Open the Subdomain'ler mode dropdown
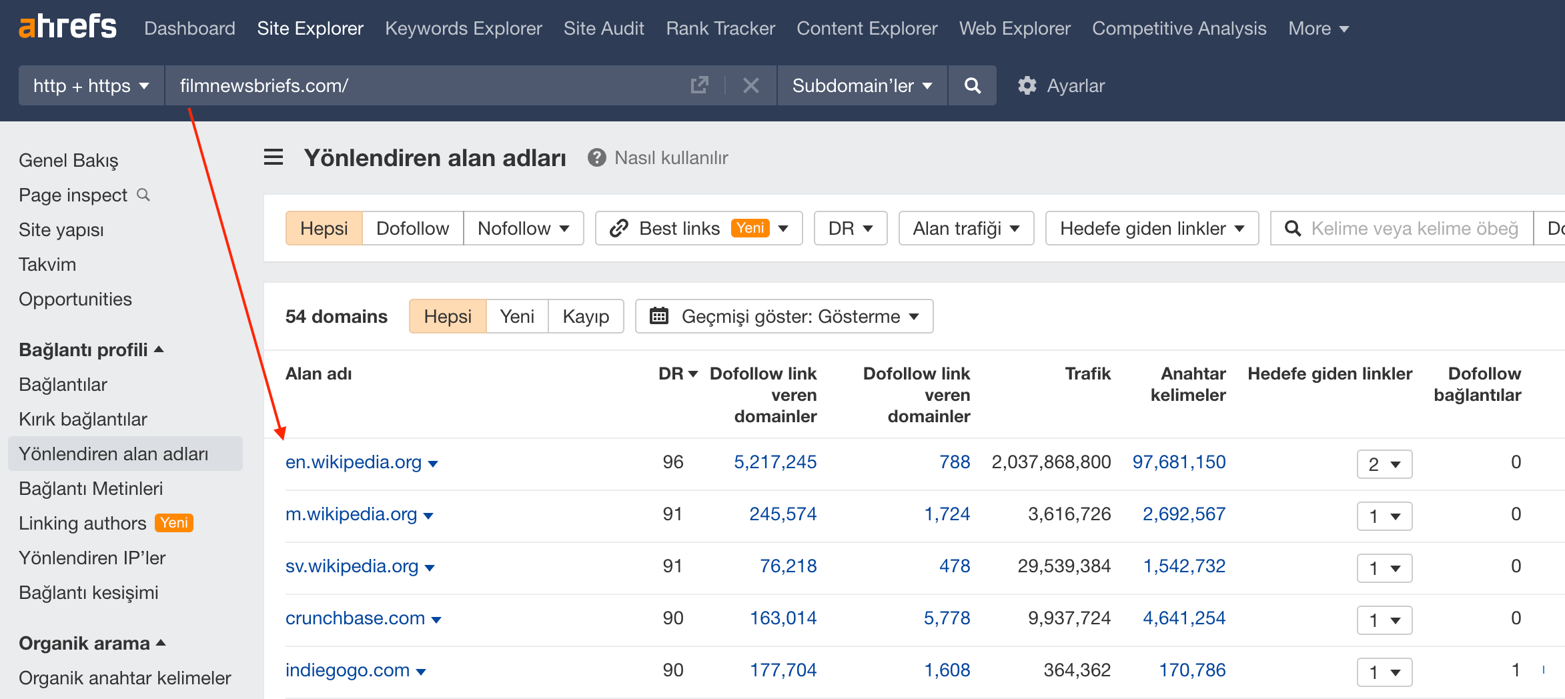The height and width of the screenshot is (699, 1565). [x=863, y=85]
